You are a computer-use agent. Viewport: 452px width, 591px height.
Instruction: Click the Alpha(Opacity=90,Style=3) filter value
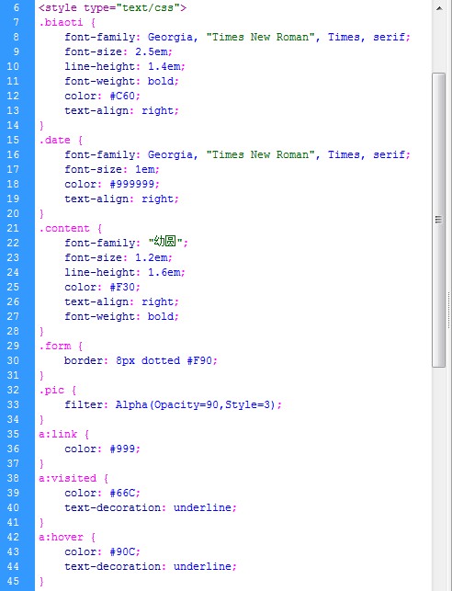(x=196, y=404)
